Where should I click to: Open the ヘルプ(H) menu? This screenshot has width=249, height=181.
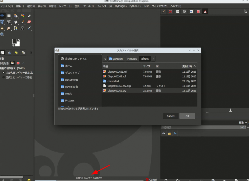(x=176, y=6)
